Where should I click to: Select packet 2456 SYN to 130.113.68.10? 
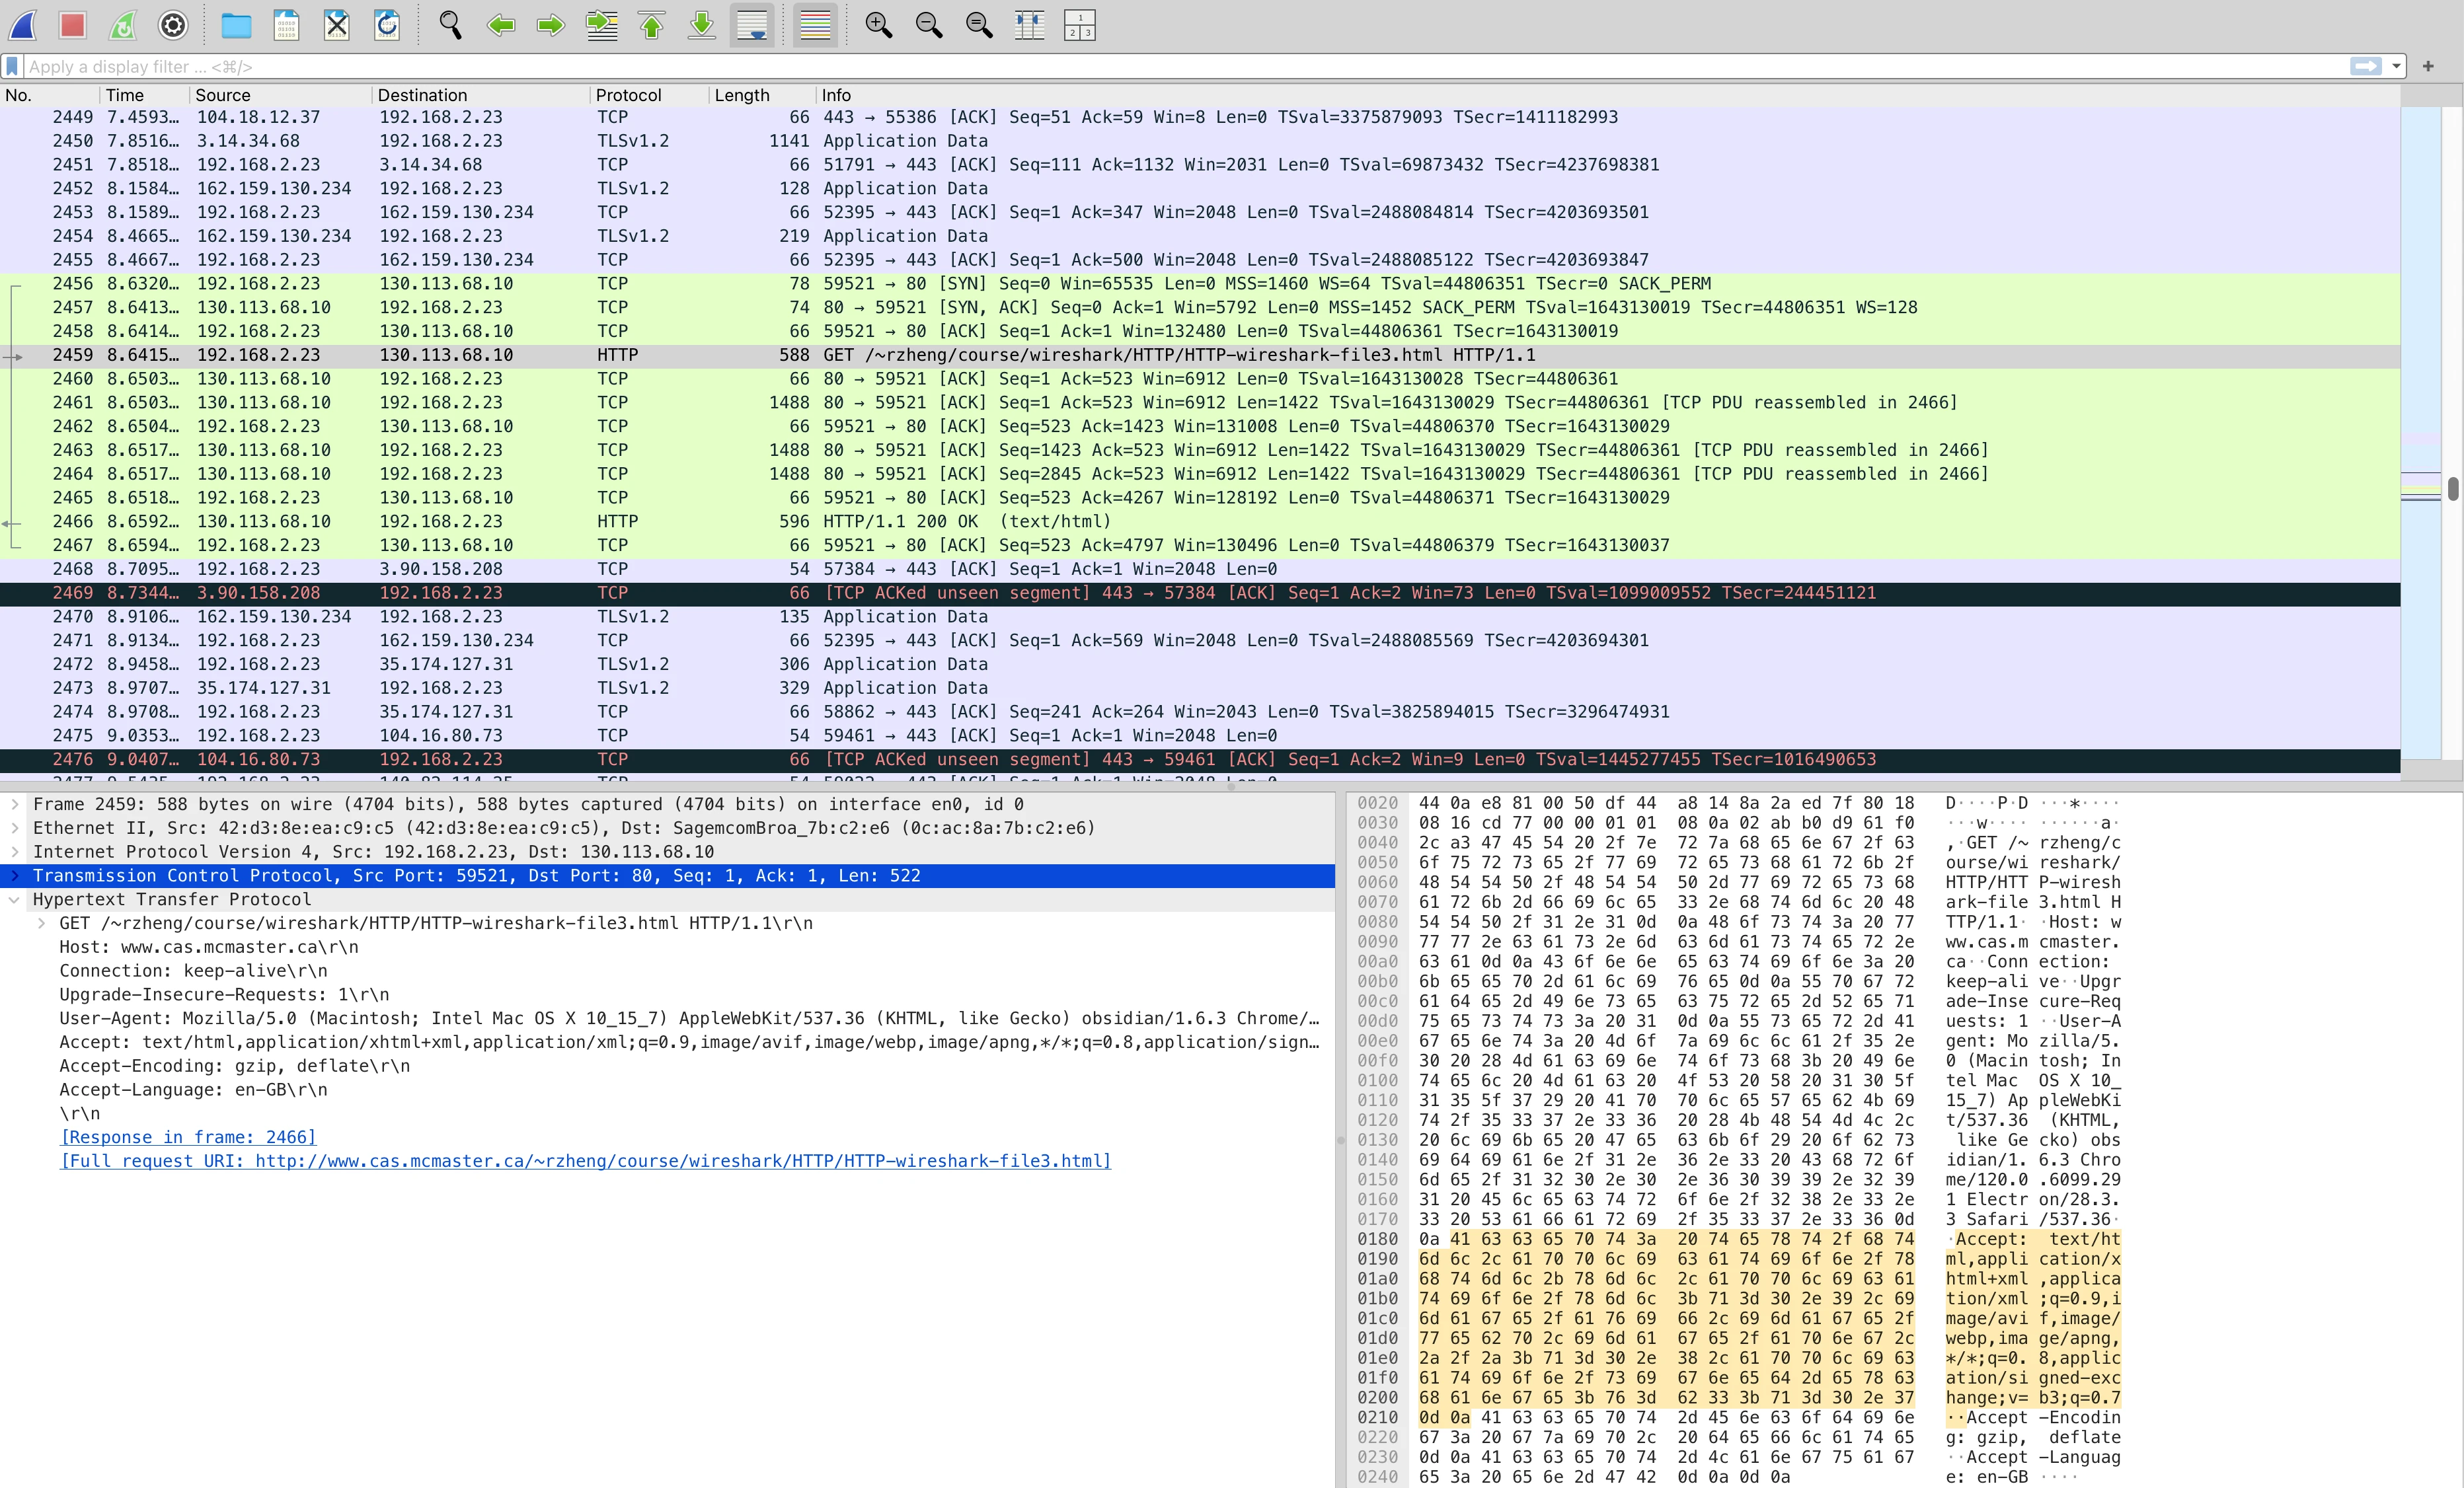pyautogui.click(x=1200, y=284)
